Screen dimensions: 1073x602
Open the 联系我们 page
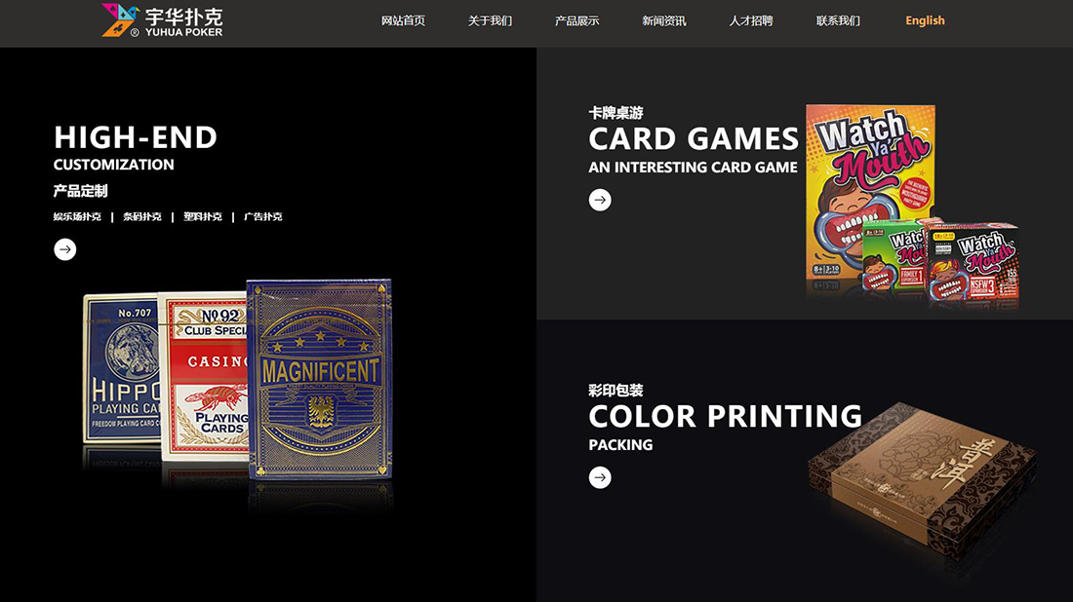[x=838, y=20]
